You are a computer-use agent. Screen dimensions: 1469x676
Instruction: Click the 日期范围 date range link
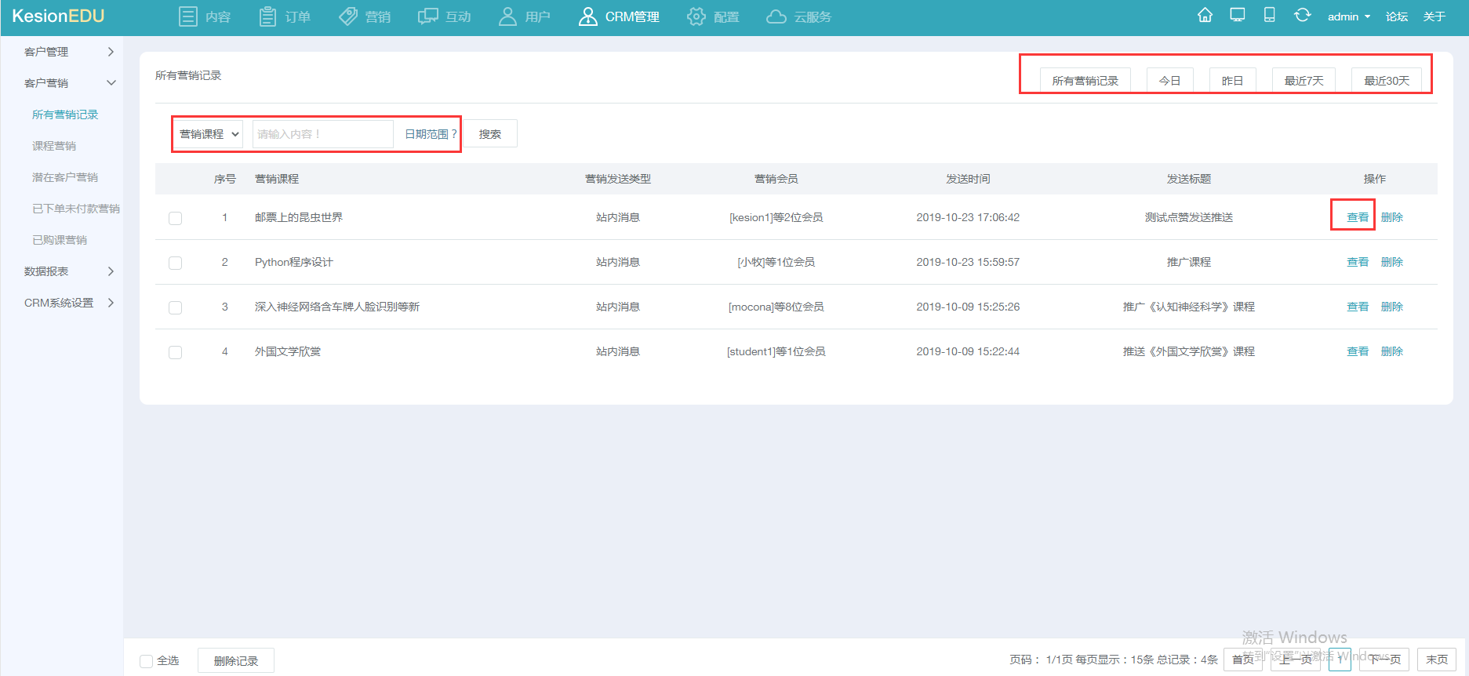[431, 134]
